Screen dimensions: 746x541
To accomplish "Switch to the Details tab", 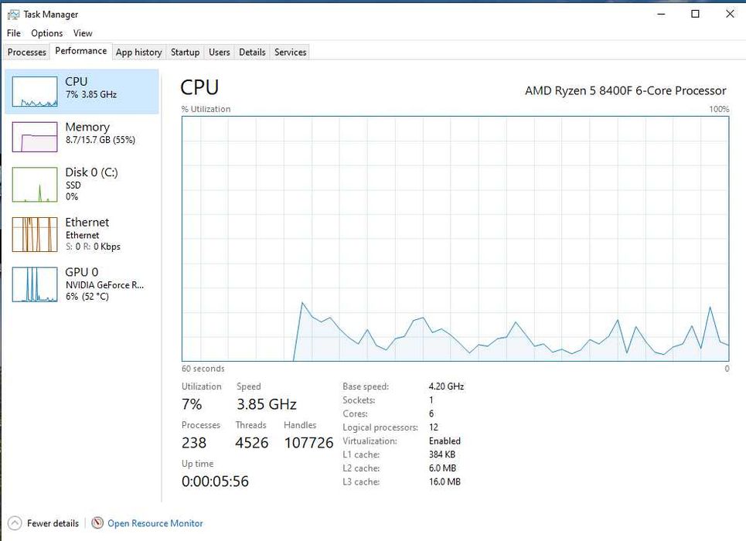I will [x=252, y=53].
